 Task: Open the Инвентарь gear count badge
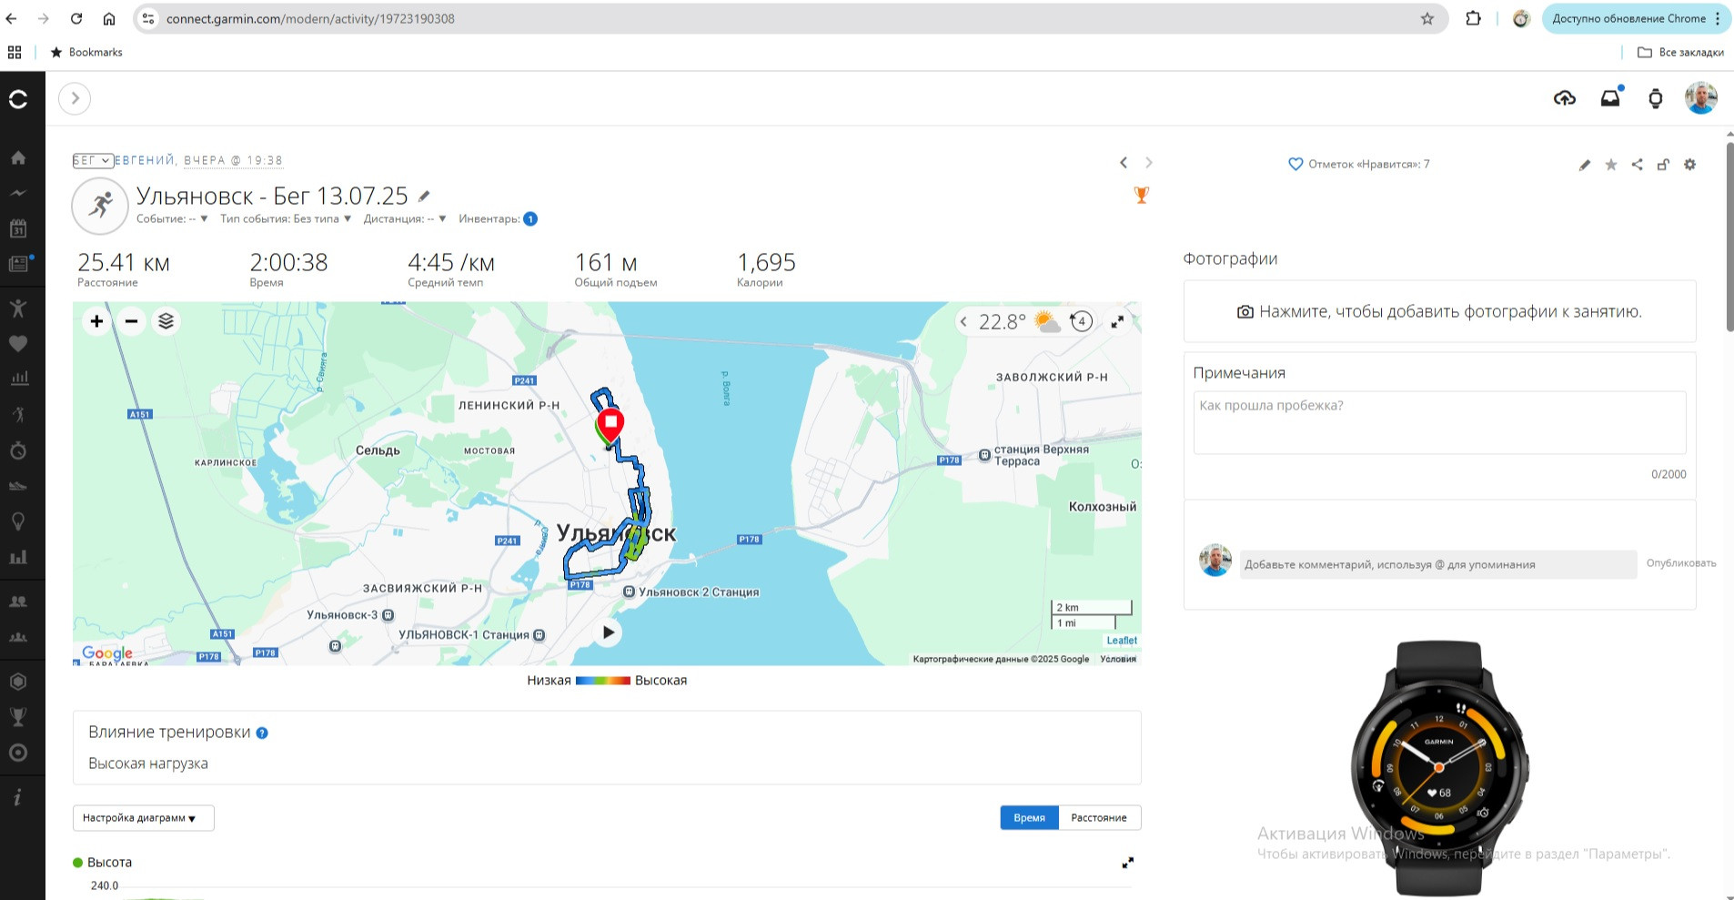point(530,219)
